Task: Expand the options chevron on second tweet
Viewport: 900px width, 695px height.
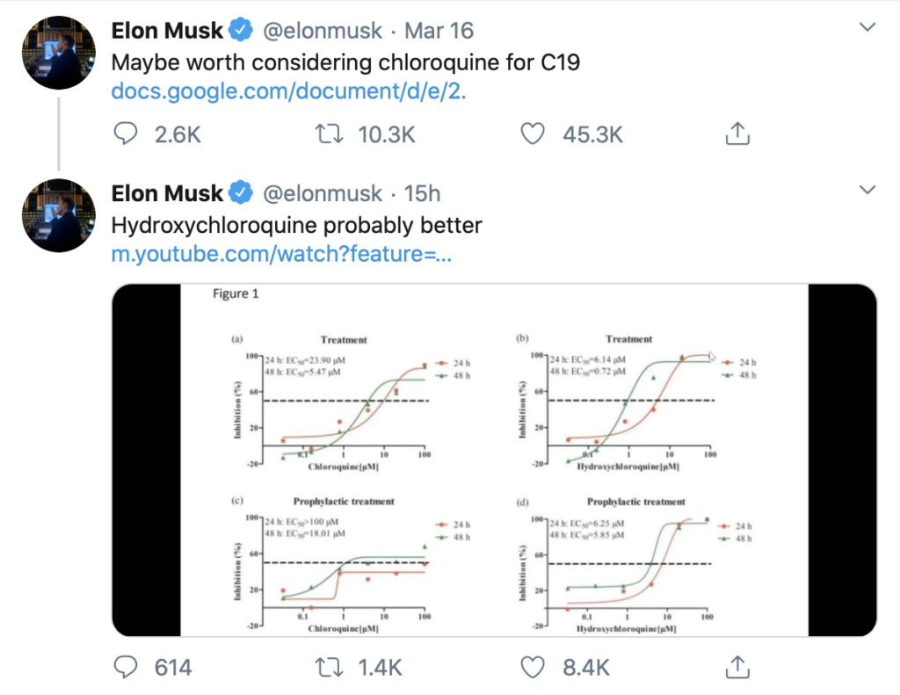Action: (867, 191)
